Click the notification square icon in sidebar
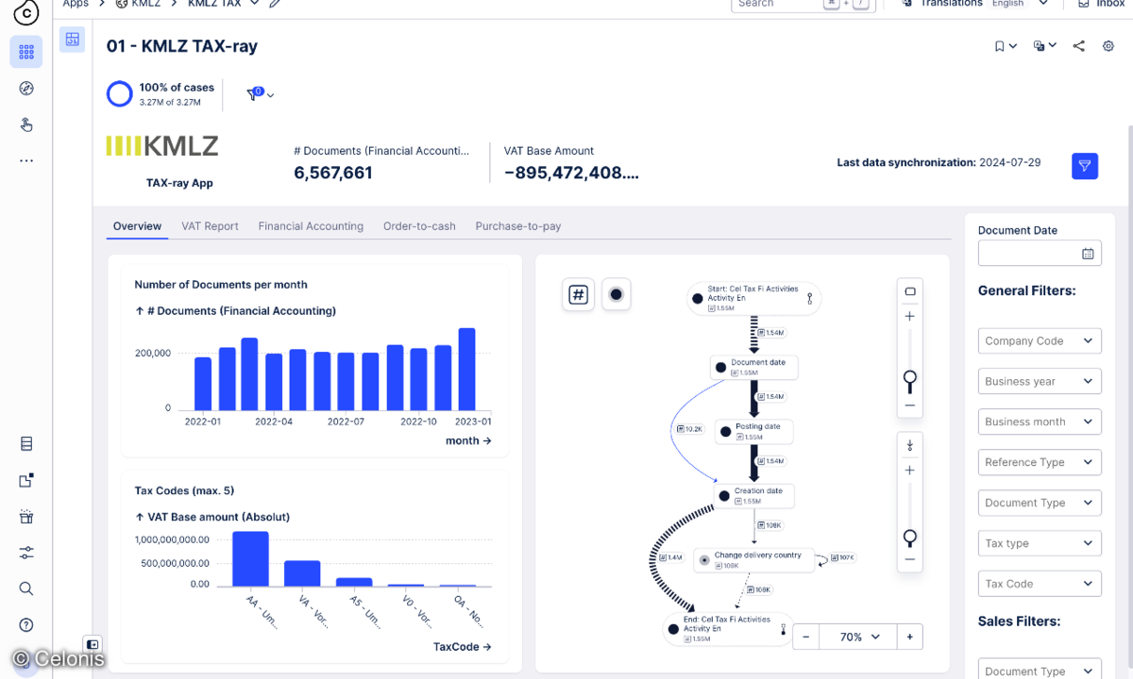The width and height of the screenshot is (1133, 679). point(26,480)
